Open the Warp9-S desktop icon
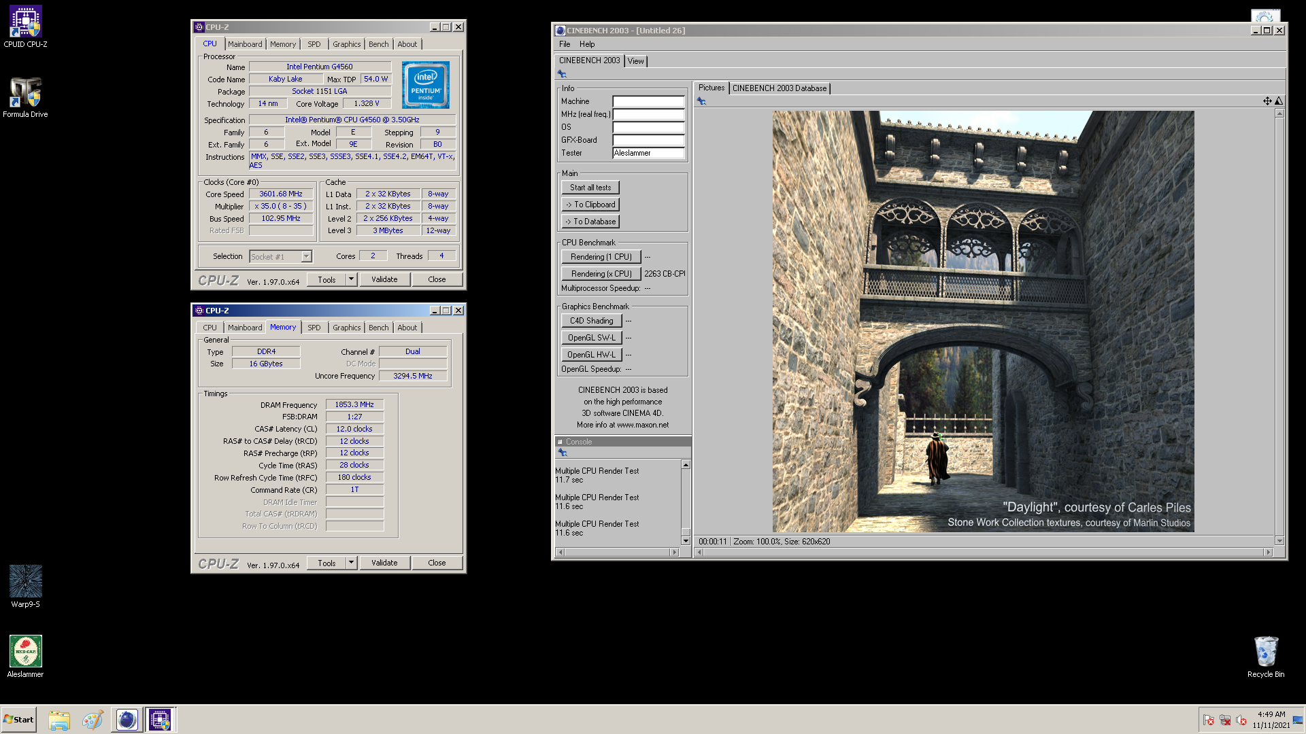 click(25, 586)
